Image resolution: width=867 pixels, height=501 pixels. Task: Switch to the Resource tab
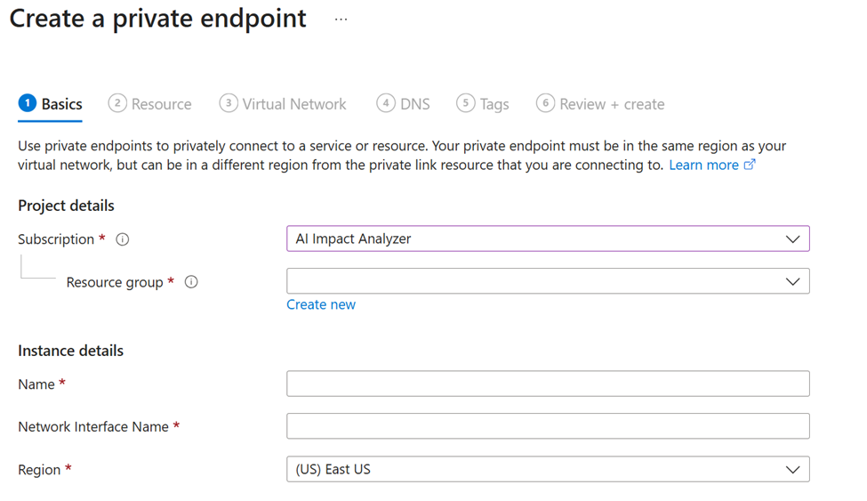click(x=161, y=104)
